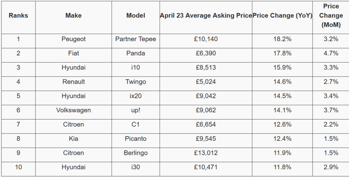Click the Kia make cell
Image resolution: width=349 pixels, height=177 pixels.
click(x=74, y=139)
